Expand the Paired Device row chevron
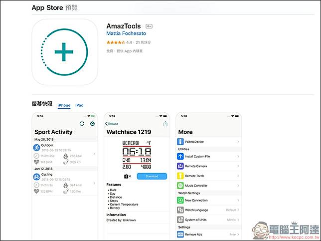 (x=238, y=142)
